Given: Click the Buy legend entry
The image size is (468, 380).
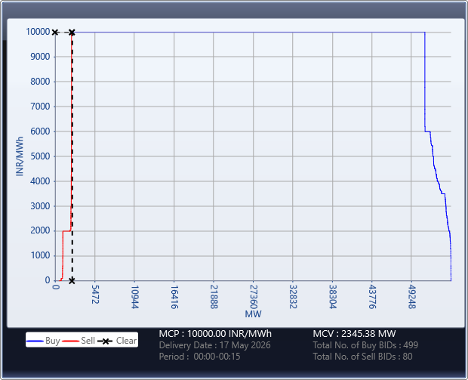Looking at the screenshot, I should pyautogui.click(x=43, y=341).
